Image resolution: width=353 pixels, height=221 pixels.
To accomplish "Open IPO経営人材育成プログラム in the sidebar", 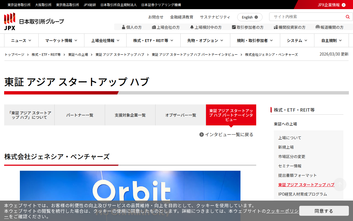I will pyautogui.click(x=303, y=194).
